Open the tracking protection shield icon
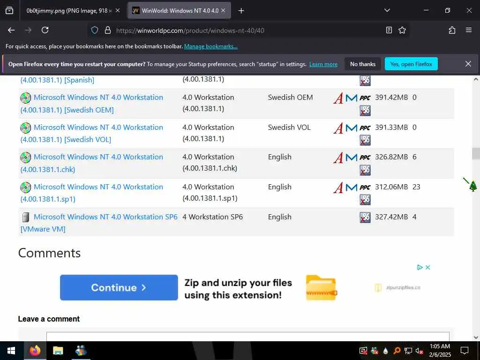 coord(95,30)
